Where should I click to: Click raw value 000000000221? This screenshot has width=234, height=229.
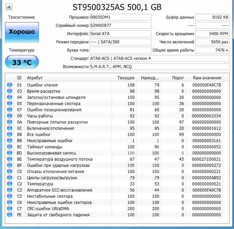point(206,172)
